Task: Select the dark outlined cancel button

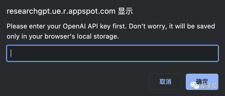Action: [x=165, y=82]
